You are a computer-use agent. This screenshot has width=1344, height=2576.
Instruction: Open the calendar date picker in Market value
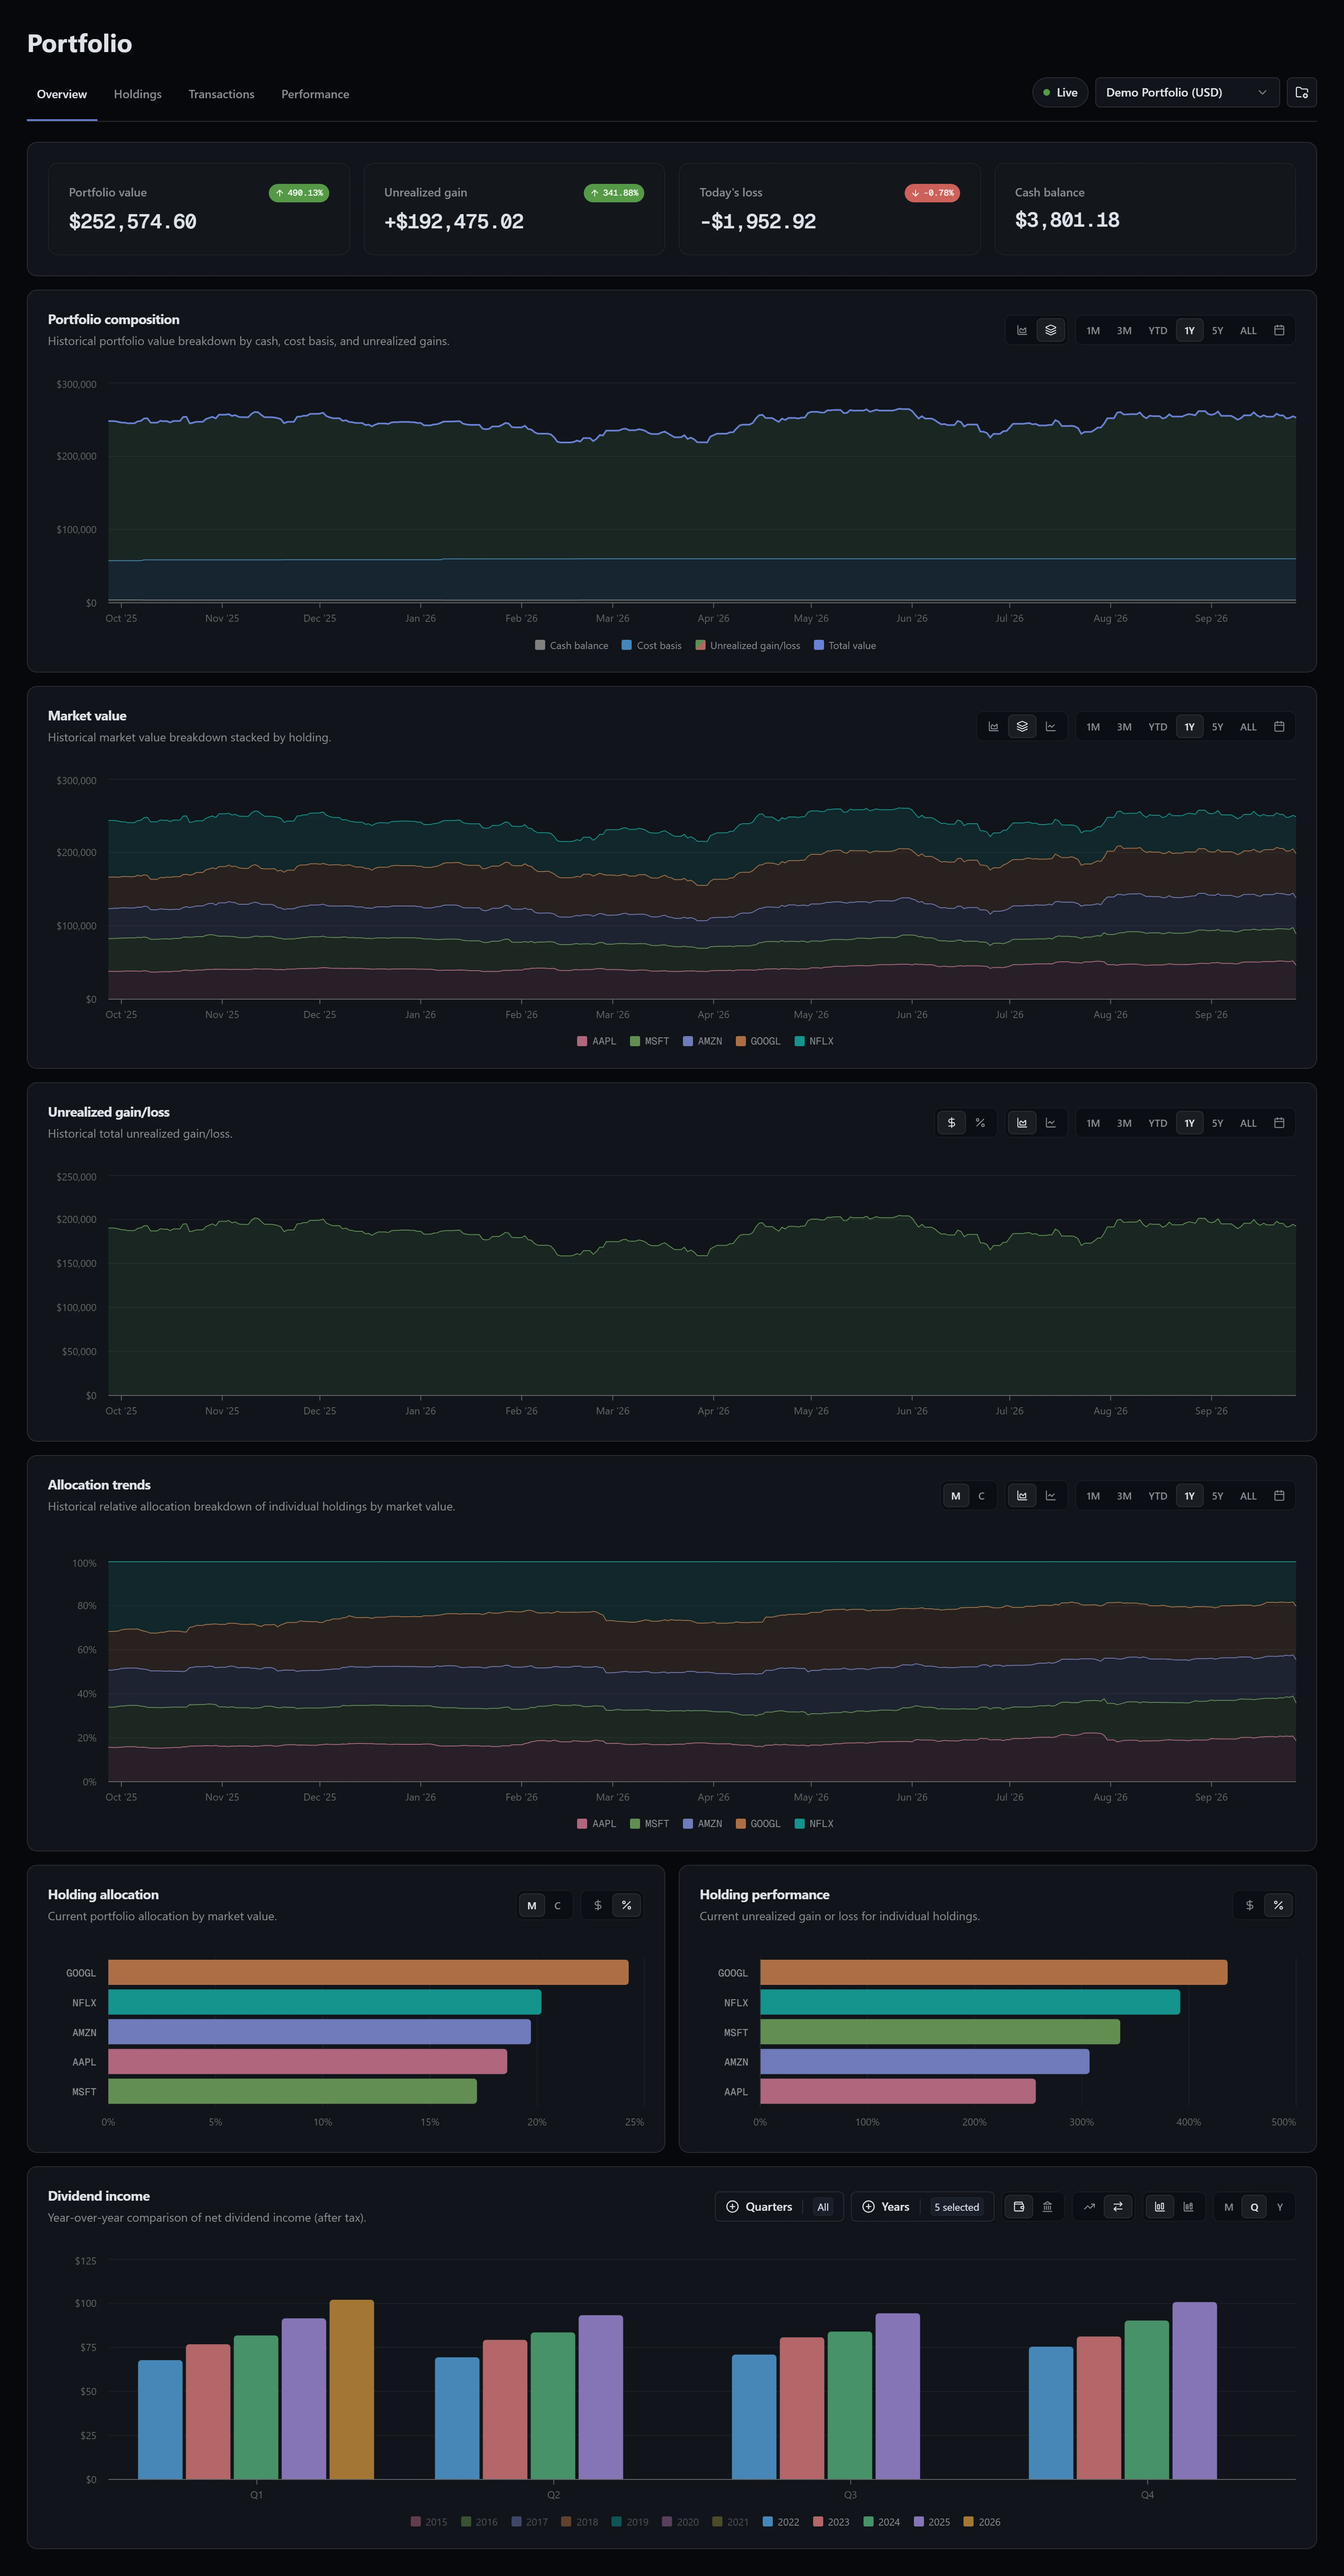click(x=1279, y=727)
